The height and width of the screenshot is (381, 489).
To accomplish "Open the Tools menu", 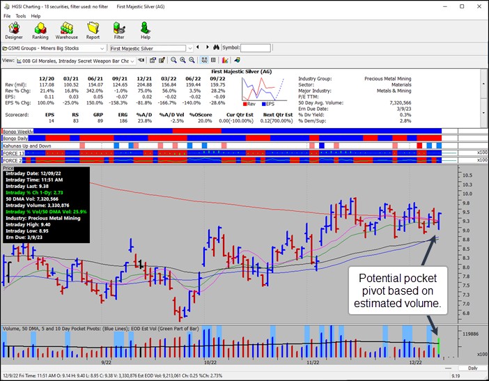I will (x=21, y=16).
